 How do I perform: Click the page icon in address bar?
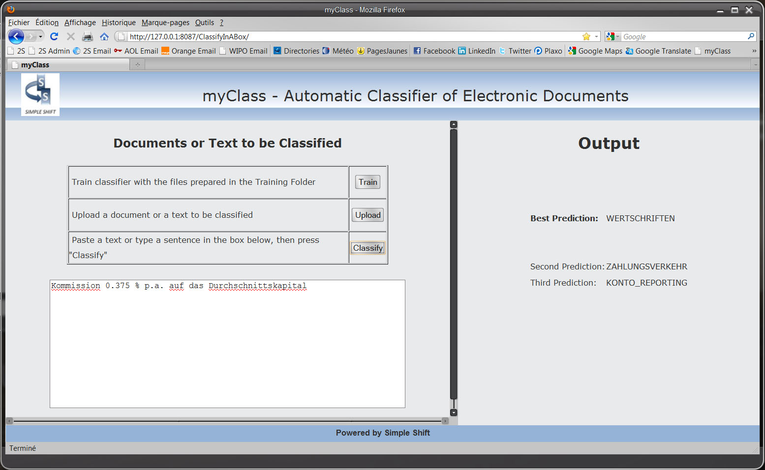click(122, 36)
